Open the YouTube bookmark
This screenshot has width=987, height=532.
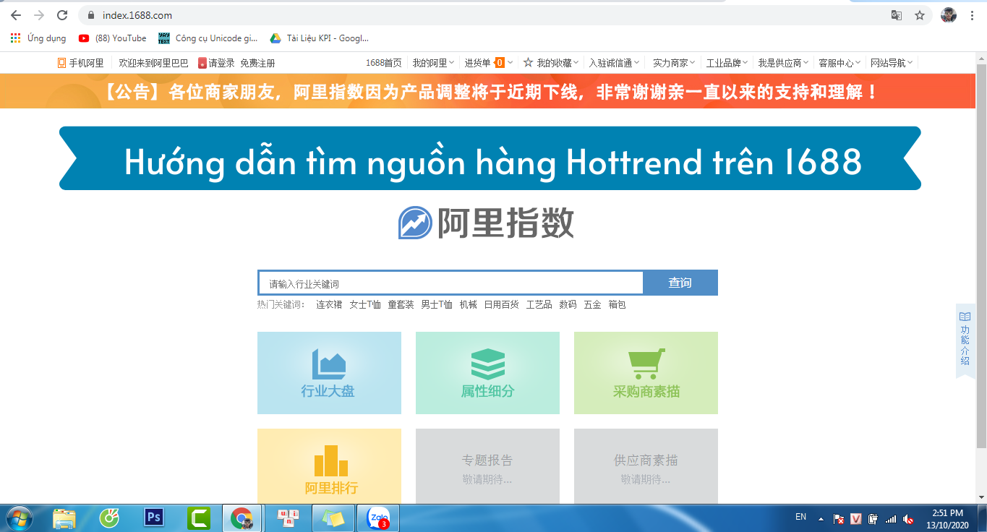pos(113,38)
